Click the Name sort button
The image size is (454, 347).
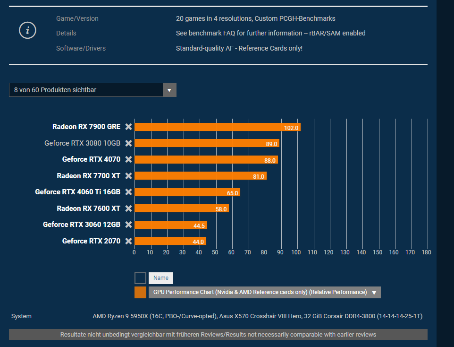pos(161,278)
